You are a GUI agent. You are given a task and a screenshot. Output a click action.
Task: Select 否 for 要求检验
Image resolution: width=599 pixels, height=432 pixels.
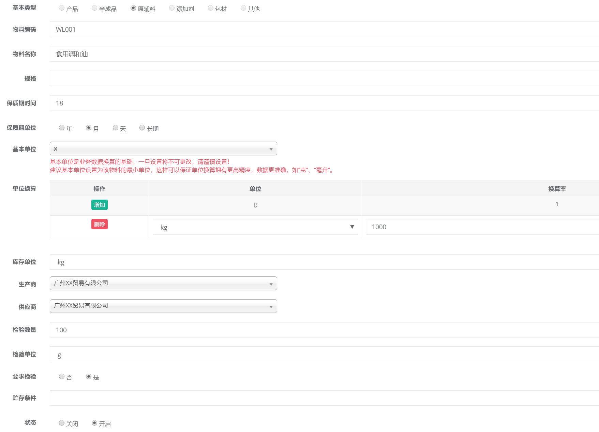62,376
